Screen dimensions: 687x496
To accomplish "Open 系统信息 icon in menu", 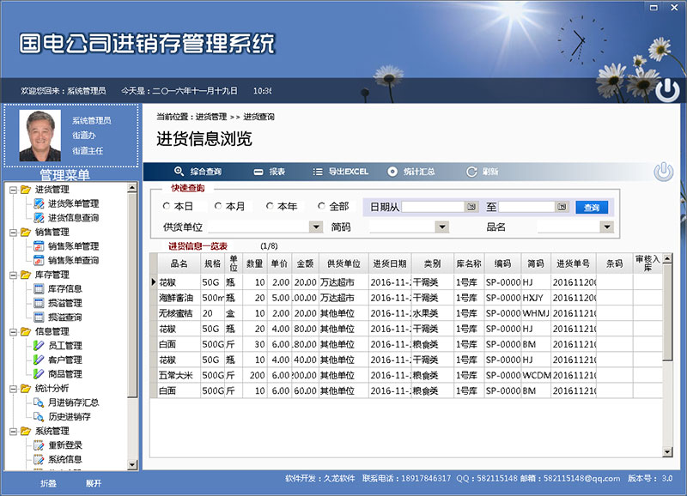I will pyautogui.click(x=39, y=459).
